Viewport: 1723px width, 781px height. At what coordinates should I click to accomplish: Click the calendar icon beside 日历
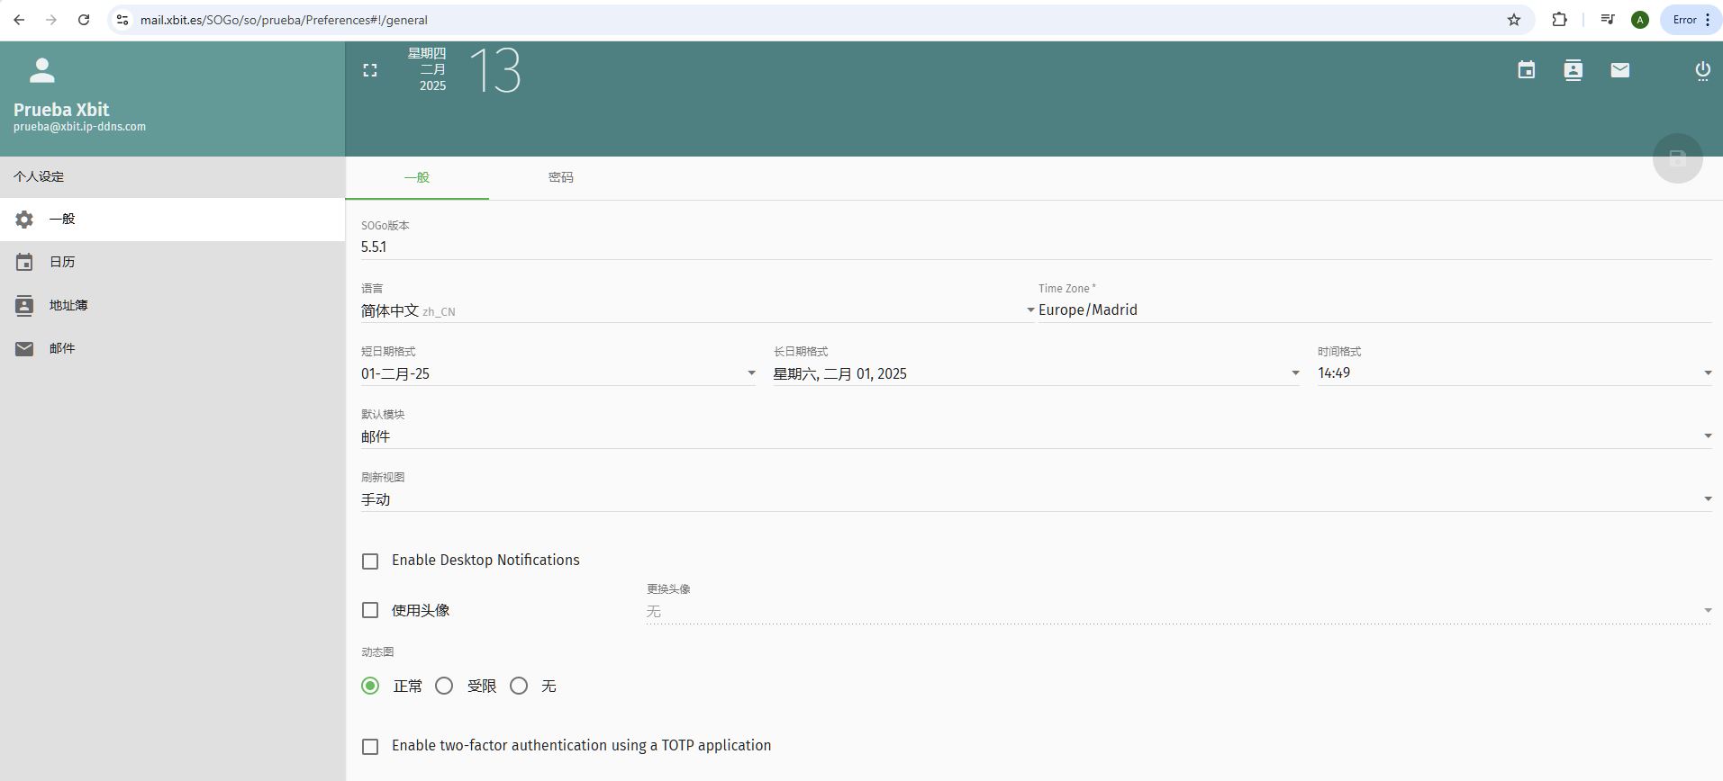click(x=24, y=262)
